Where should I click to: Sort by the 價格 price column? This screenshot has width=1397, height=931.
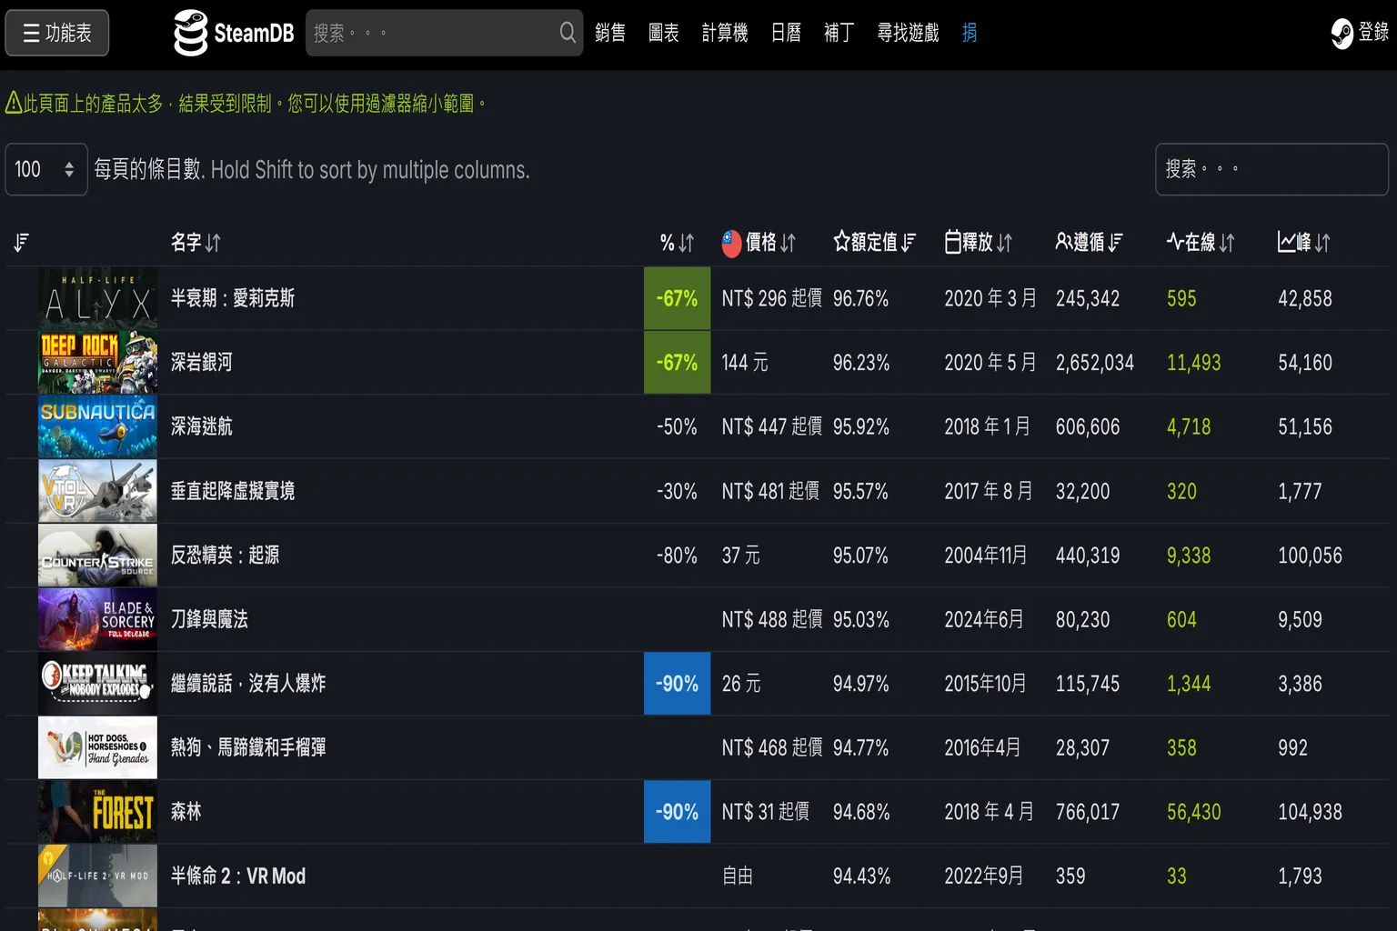click(x=759, y=243)
